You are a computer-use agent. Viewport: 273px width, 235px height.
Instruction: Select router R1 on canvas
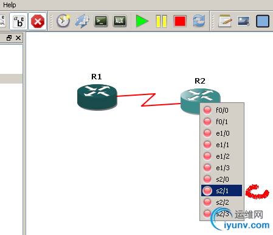point(97,97)
